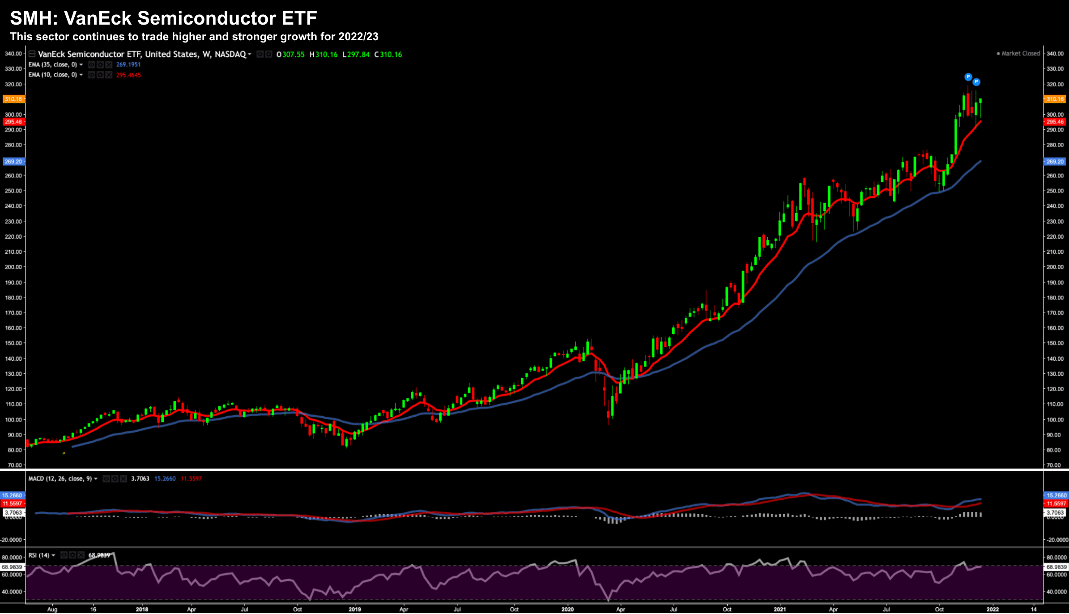Image resolution: width=1069 pixels, height=614 pixels.
Task: Open MACD (12, 26, close, 9) dropdown
Action: (96, 479)
